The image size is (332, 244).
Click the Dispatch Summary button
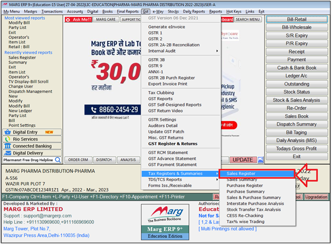(297, 124)
